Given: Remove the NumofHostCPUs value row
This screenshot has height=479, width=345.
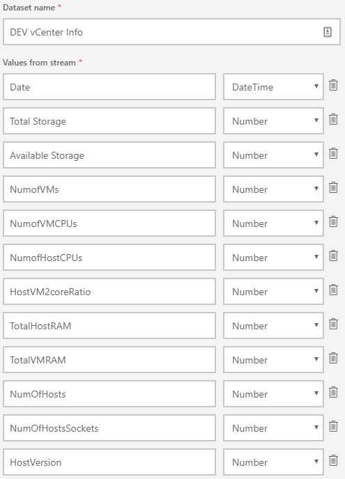Looking at the screenshot, I should click(333, 256).
